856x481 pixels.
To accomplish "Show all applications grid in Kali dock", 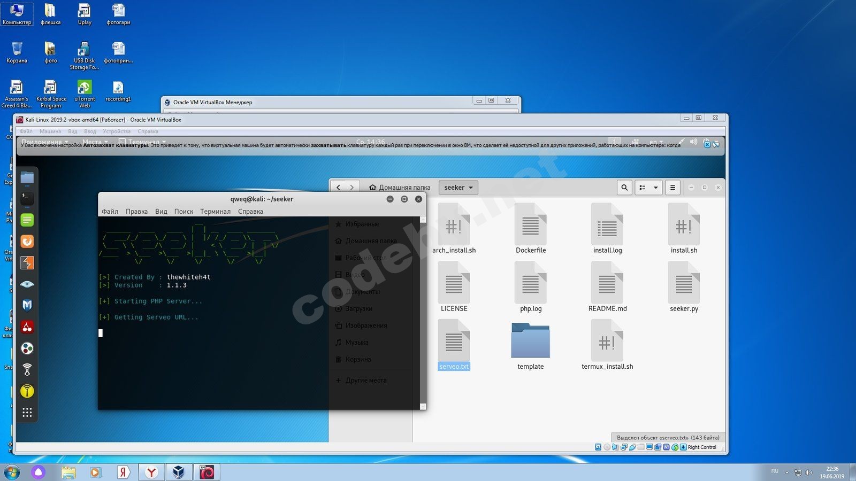I will (27, 413).
